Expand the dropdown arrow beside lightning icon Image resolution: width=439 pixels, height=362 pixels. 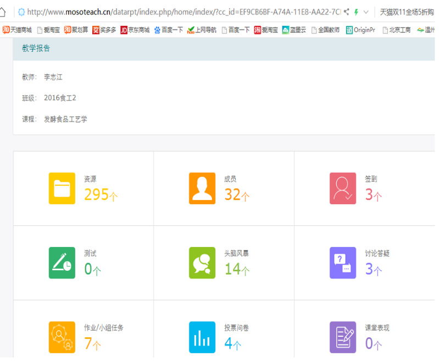click(366, 12)
